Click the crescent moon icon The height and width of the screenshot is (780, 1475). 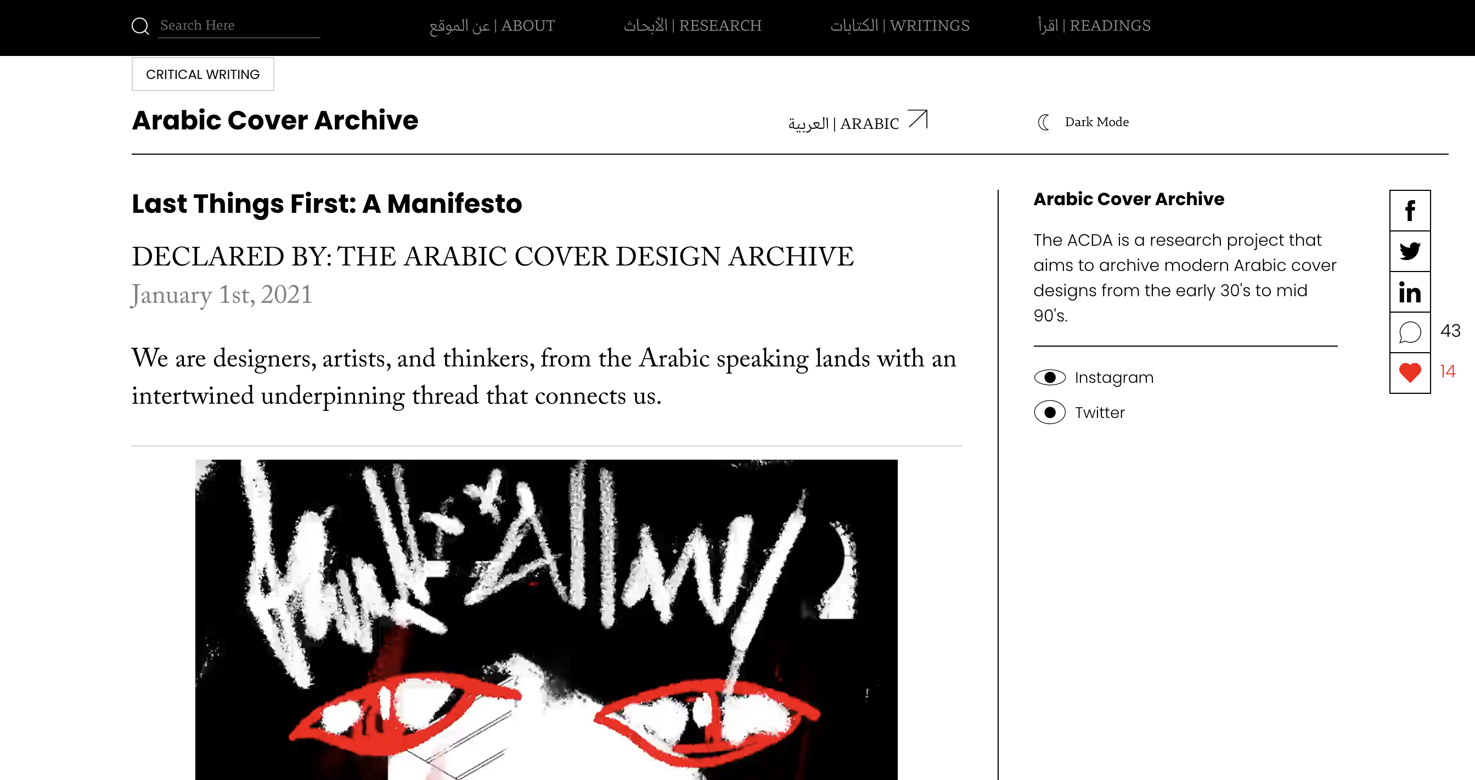pos(1043,122)
